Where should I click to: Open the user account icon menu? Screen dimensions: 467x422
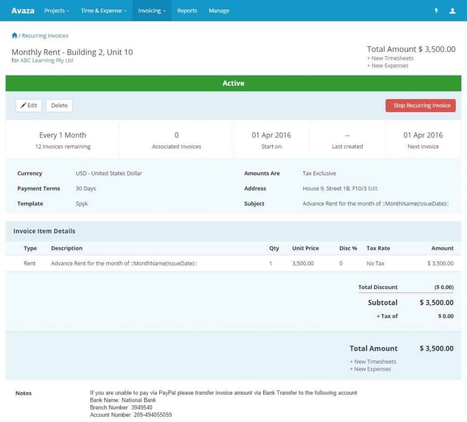click(x=452, y=10)
